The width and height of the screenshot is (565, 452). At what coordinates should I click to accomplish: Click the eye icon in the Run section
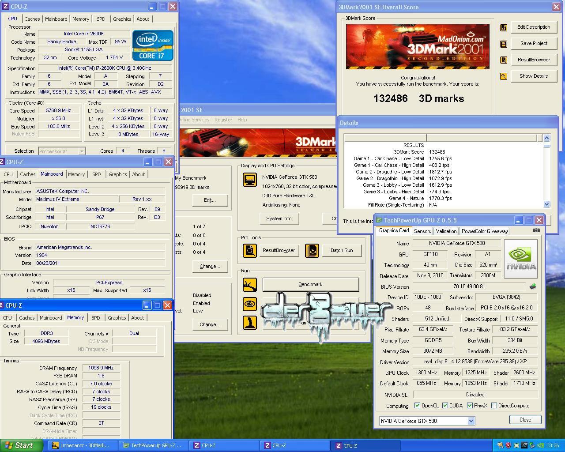click(x=250, y=304)
